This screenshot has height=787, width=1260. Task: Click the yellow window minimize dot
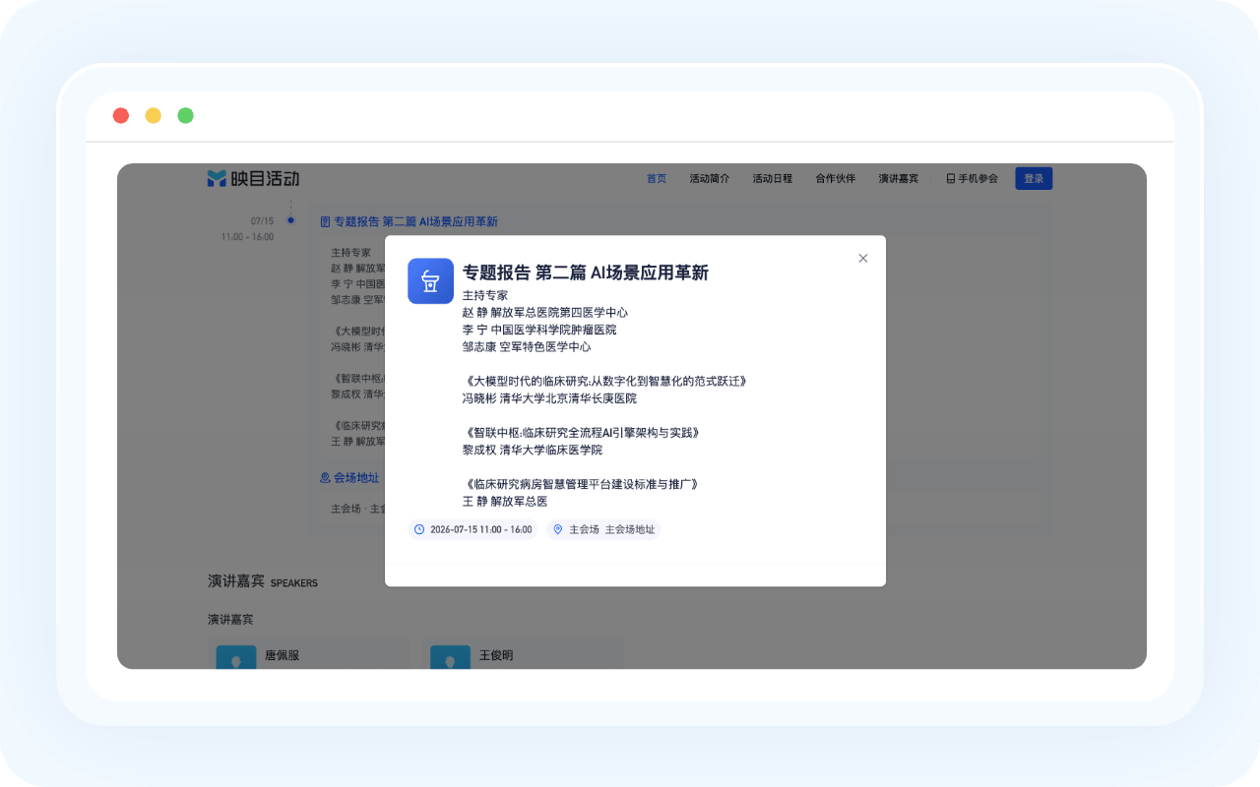[154, 115]
